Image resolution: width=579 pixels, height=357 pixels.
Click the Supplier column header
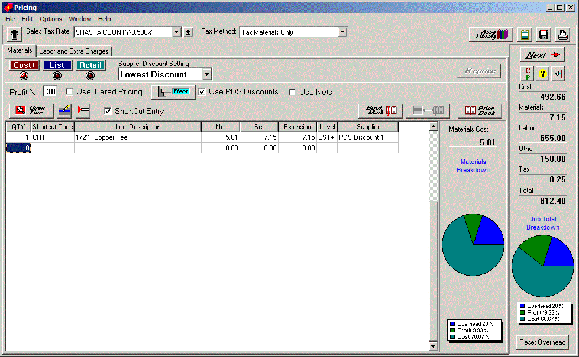pyautogui.click(x=368, y=127)
